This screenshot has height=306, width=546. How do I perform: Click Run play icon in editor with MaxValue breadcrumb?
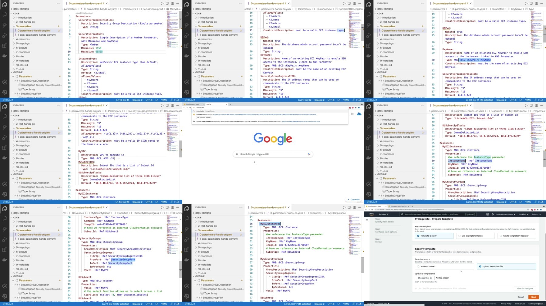(x=162, y=3)
